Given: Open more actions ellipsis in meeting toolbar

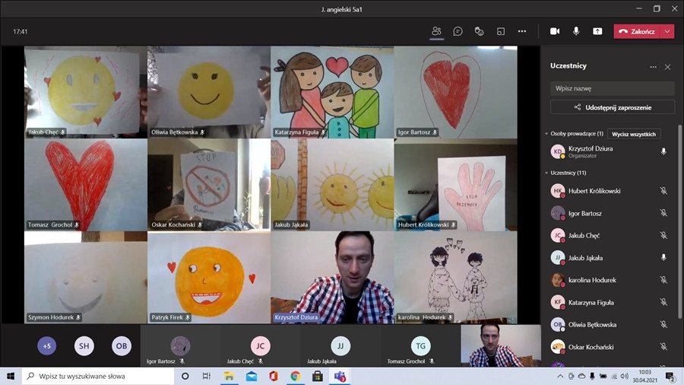Looking at the screenshot, I should [521, 31].
